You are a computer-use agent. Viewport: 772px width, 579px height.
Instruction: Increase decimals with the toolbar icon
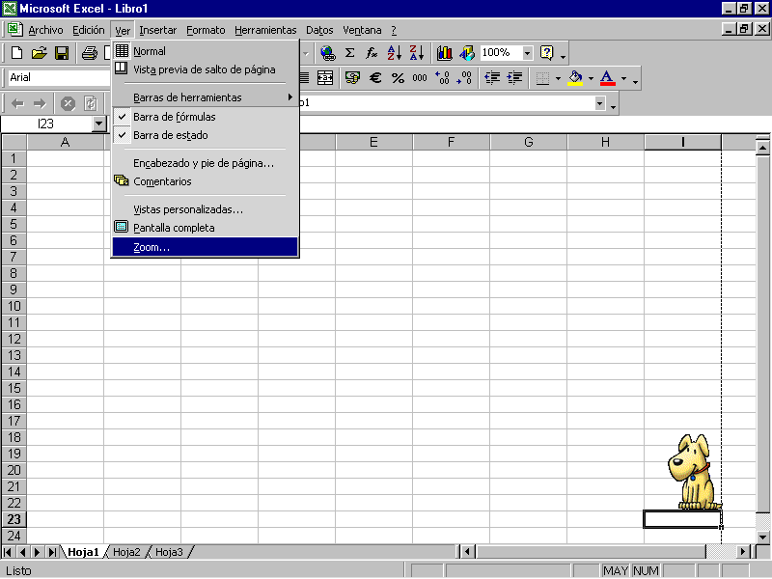click(x=443, y=77)
